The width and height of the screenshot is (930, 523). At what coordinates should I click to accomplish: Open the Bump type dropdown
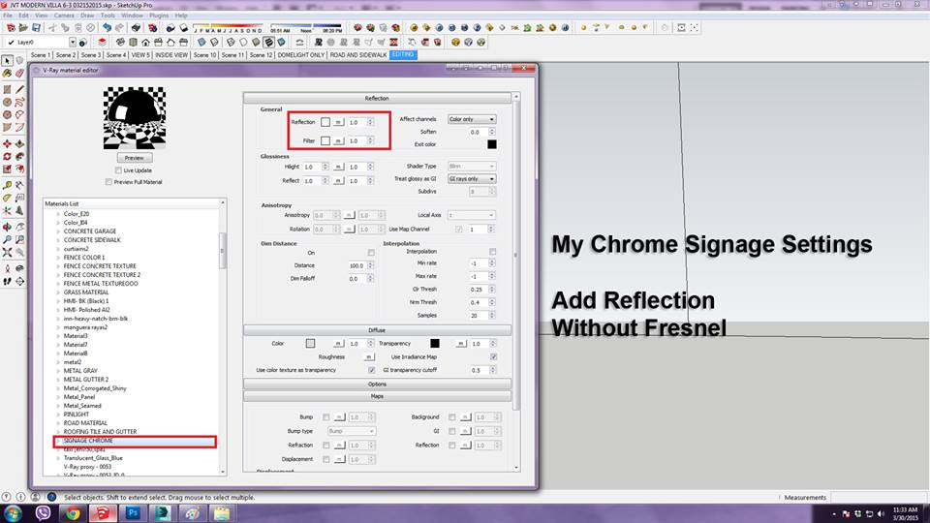[351, 431]
